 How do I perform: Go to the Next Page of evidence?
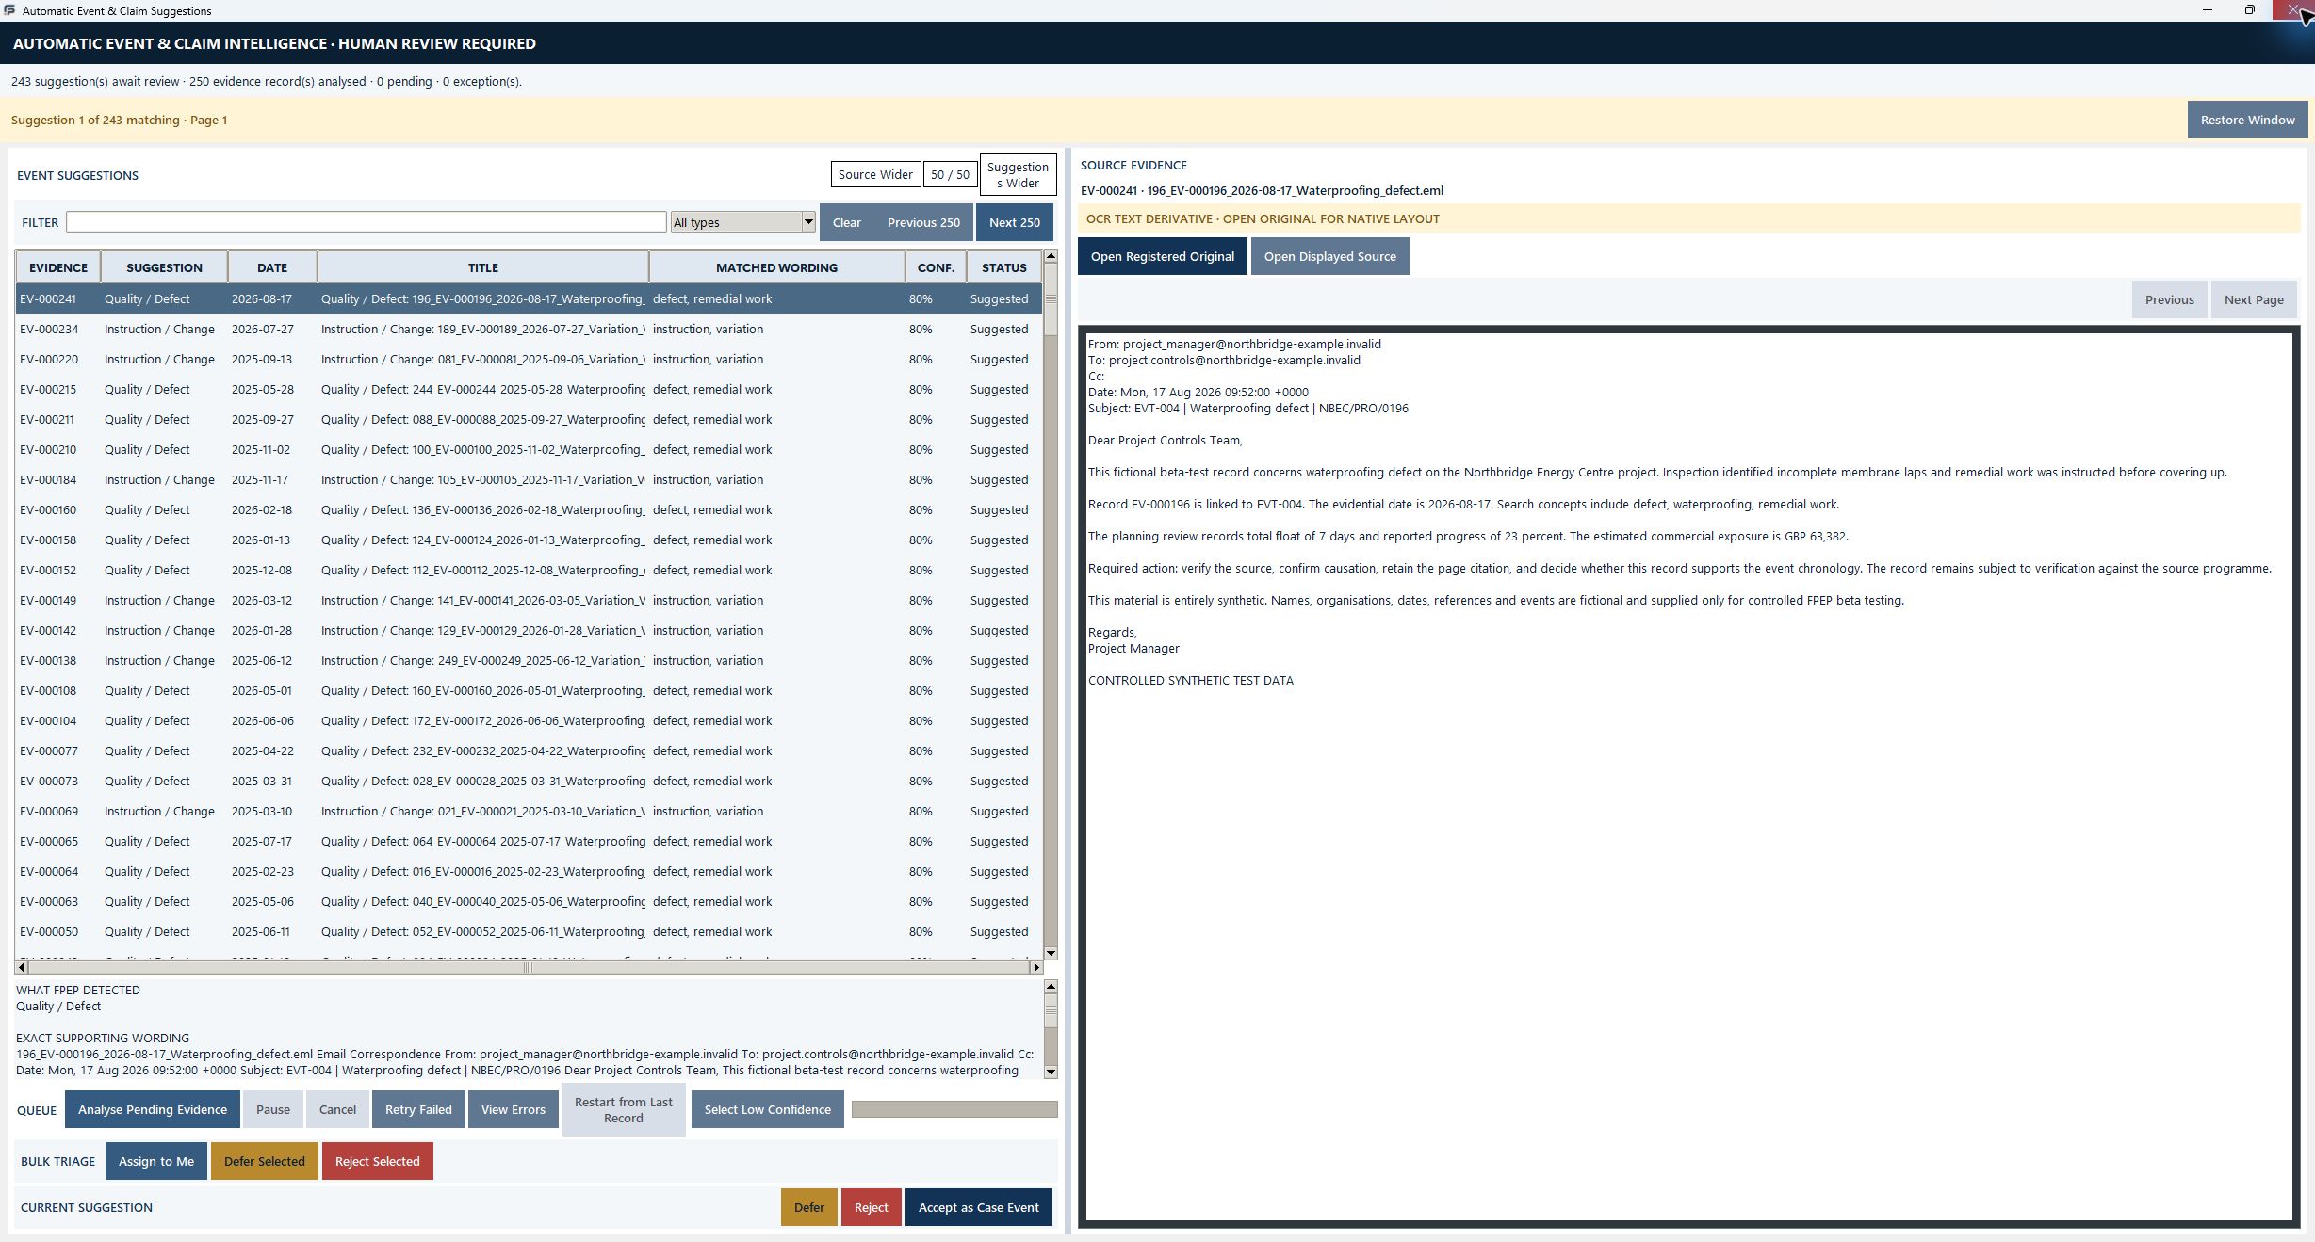click(2253, 299)
